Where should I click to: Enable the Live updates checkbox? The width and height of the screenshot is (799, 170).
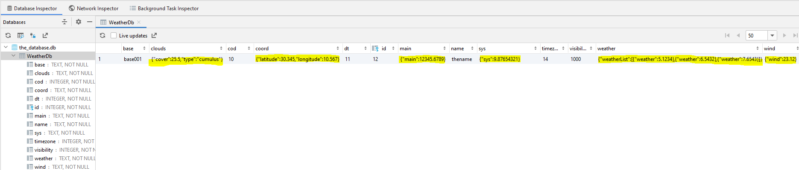click(x=114, y=35)
